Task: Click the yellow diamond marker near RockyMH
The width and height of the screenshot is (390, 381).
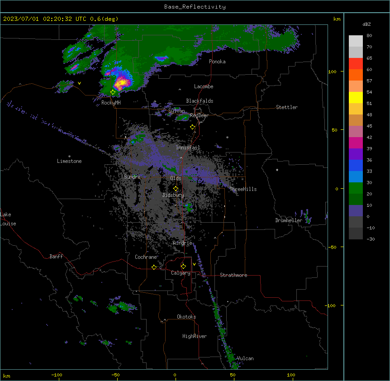Action: pyautogui.click(x=113, y=92)
